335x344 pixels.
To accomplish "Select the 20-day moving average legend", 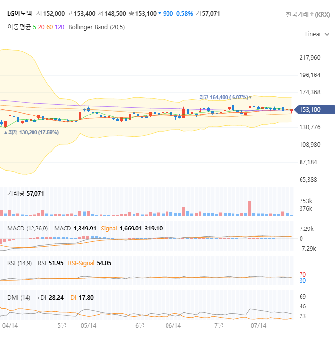I will pyautogui.click(x=41, y=27).
